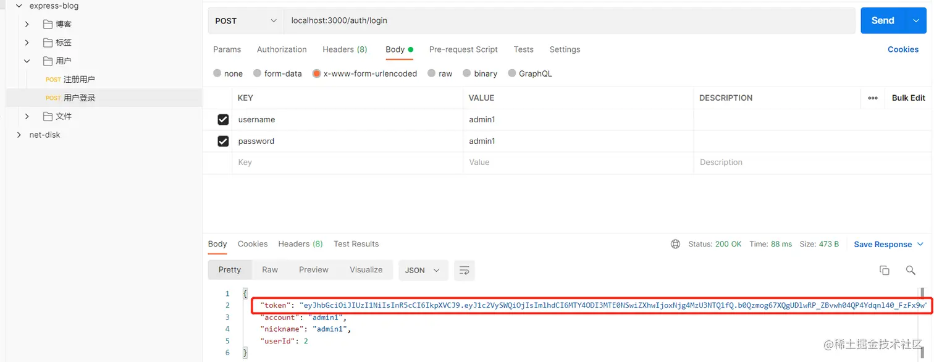Viewport: 934px width, 362px height.
Task: Open the Send options dropdown arrow
Action: click(x=915, y=20)
